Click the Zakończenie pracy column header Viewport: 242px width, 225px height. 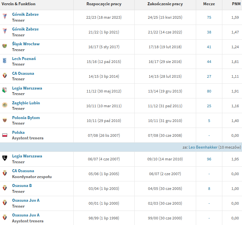pos(165,4)
